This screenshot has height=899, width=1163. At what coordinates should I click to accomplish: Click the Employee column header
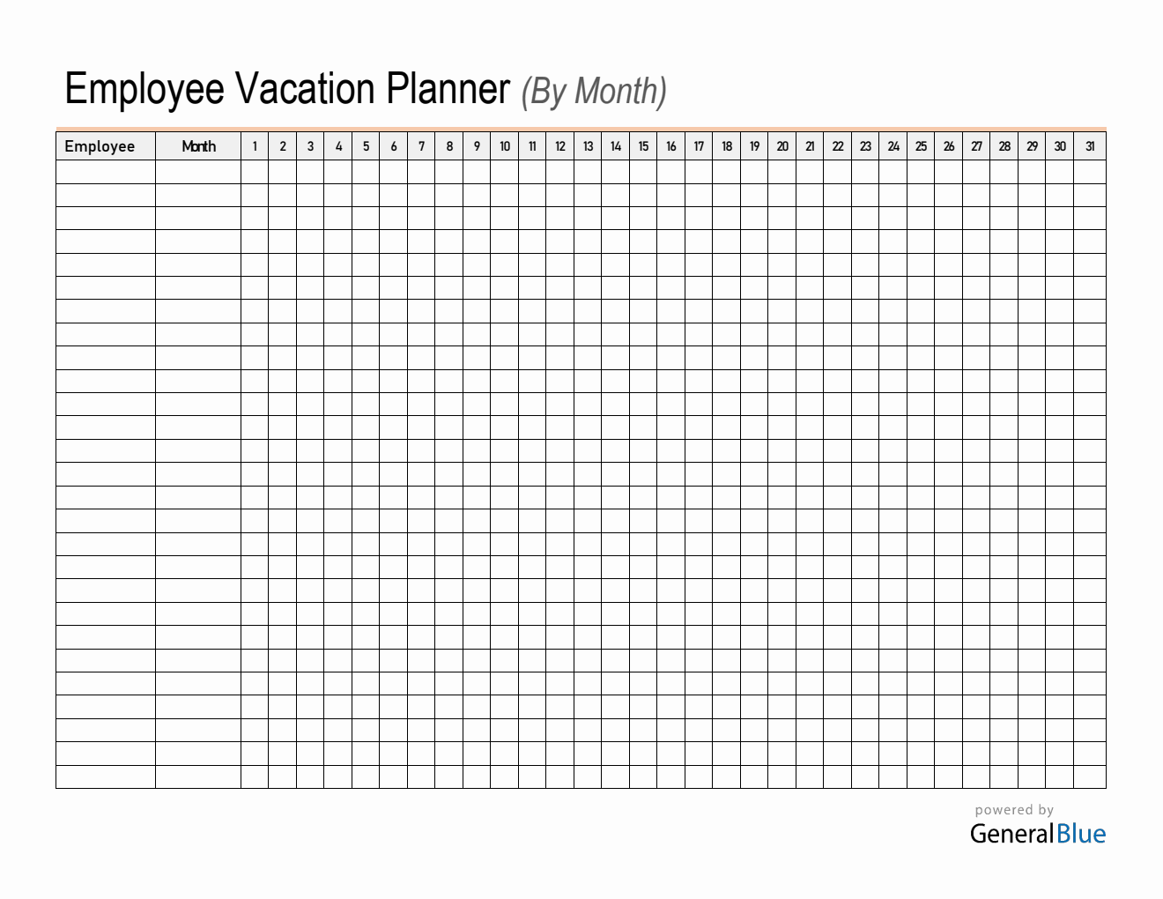click(x=100, y=146)
